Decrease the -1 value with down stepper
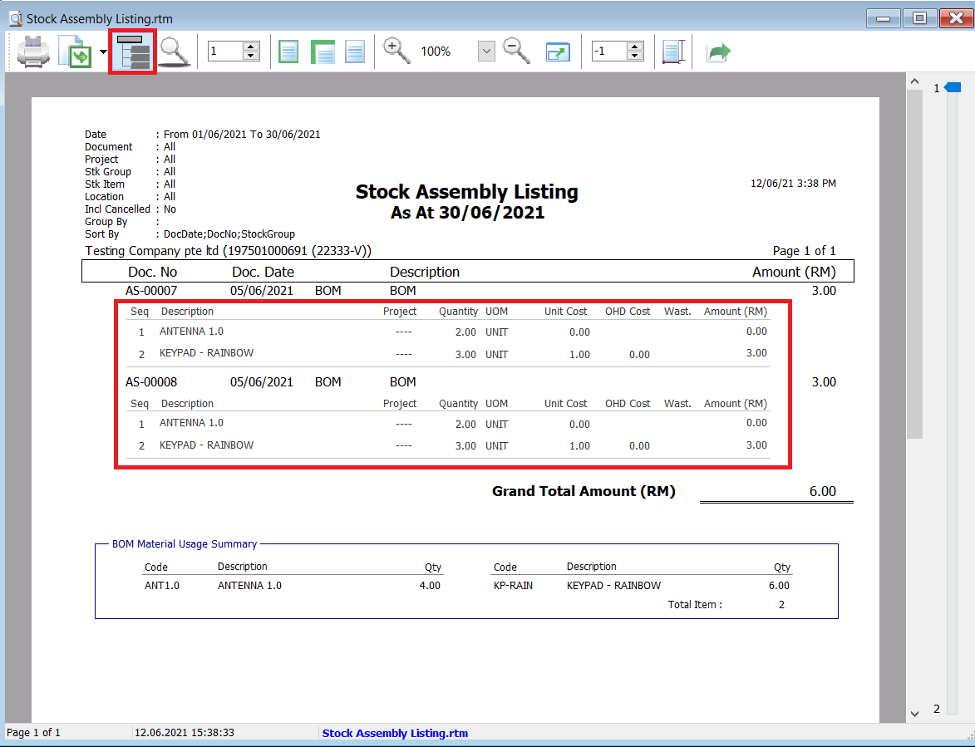This screenshot has height=747, width=975. [635, 57]
